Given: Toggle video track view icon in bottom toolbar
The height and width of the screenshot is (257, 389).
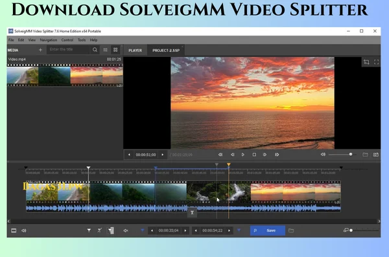Looking at the screenshot, I should click(x=14, y=230).
